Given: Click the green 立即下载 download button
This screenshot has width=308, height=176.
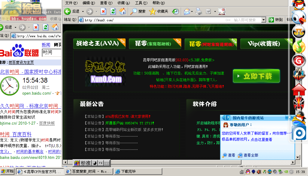Looking at the screenshot, I should click(256, 76).
